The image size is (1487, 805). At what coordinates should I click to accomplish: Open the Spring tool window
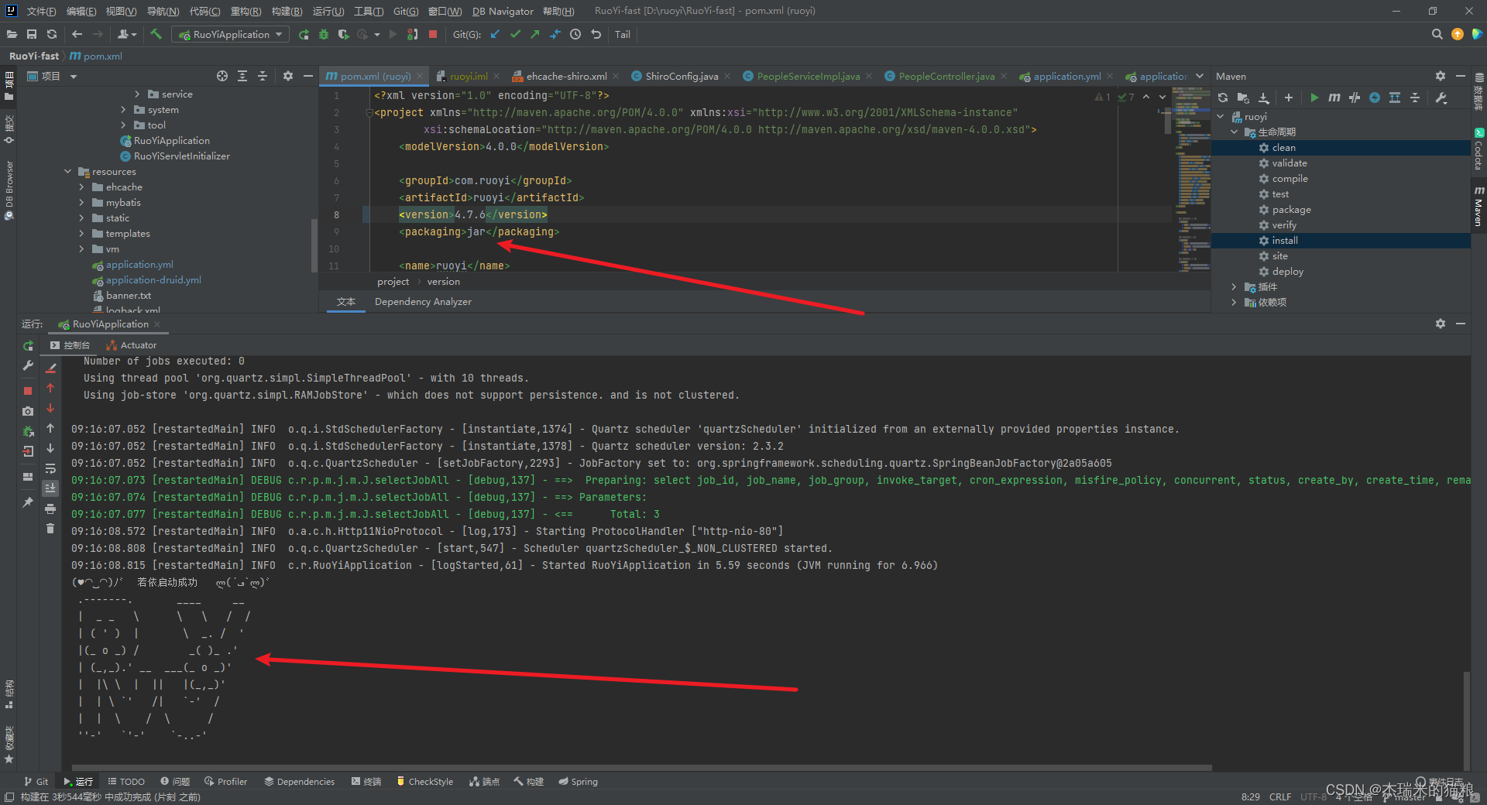click(578, 782)
